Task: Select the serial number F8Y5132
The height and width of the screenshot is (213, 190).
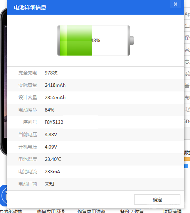Action: pos(54,122)
